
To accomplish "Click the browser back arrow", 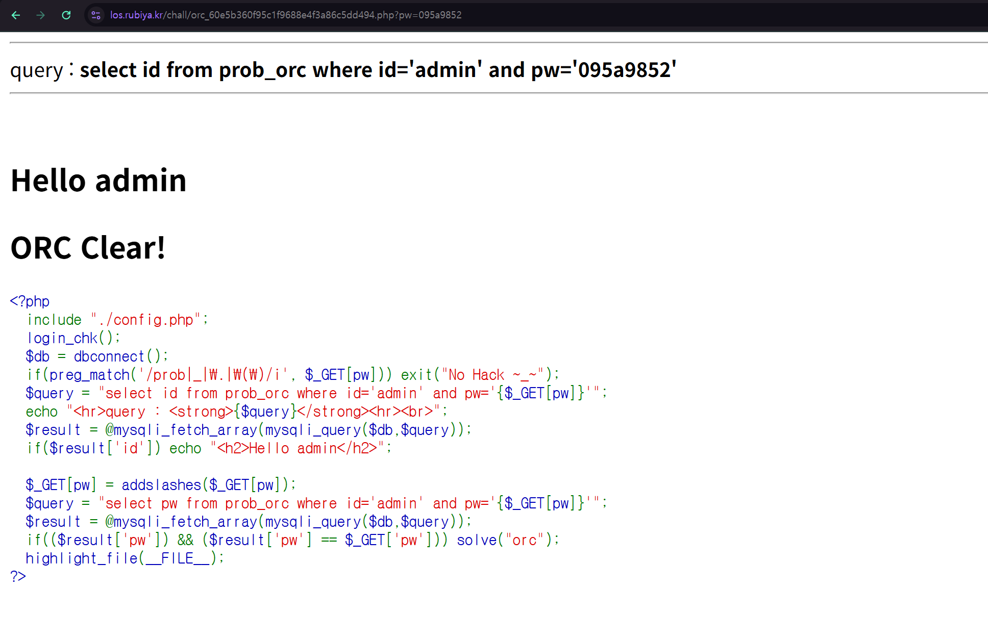I will pyautogui.click(x=16, y=15).
